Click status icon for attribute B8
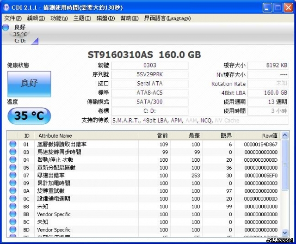Image resolution: width=296 pixels, height=244 pixels. coord(13,206)
